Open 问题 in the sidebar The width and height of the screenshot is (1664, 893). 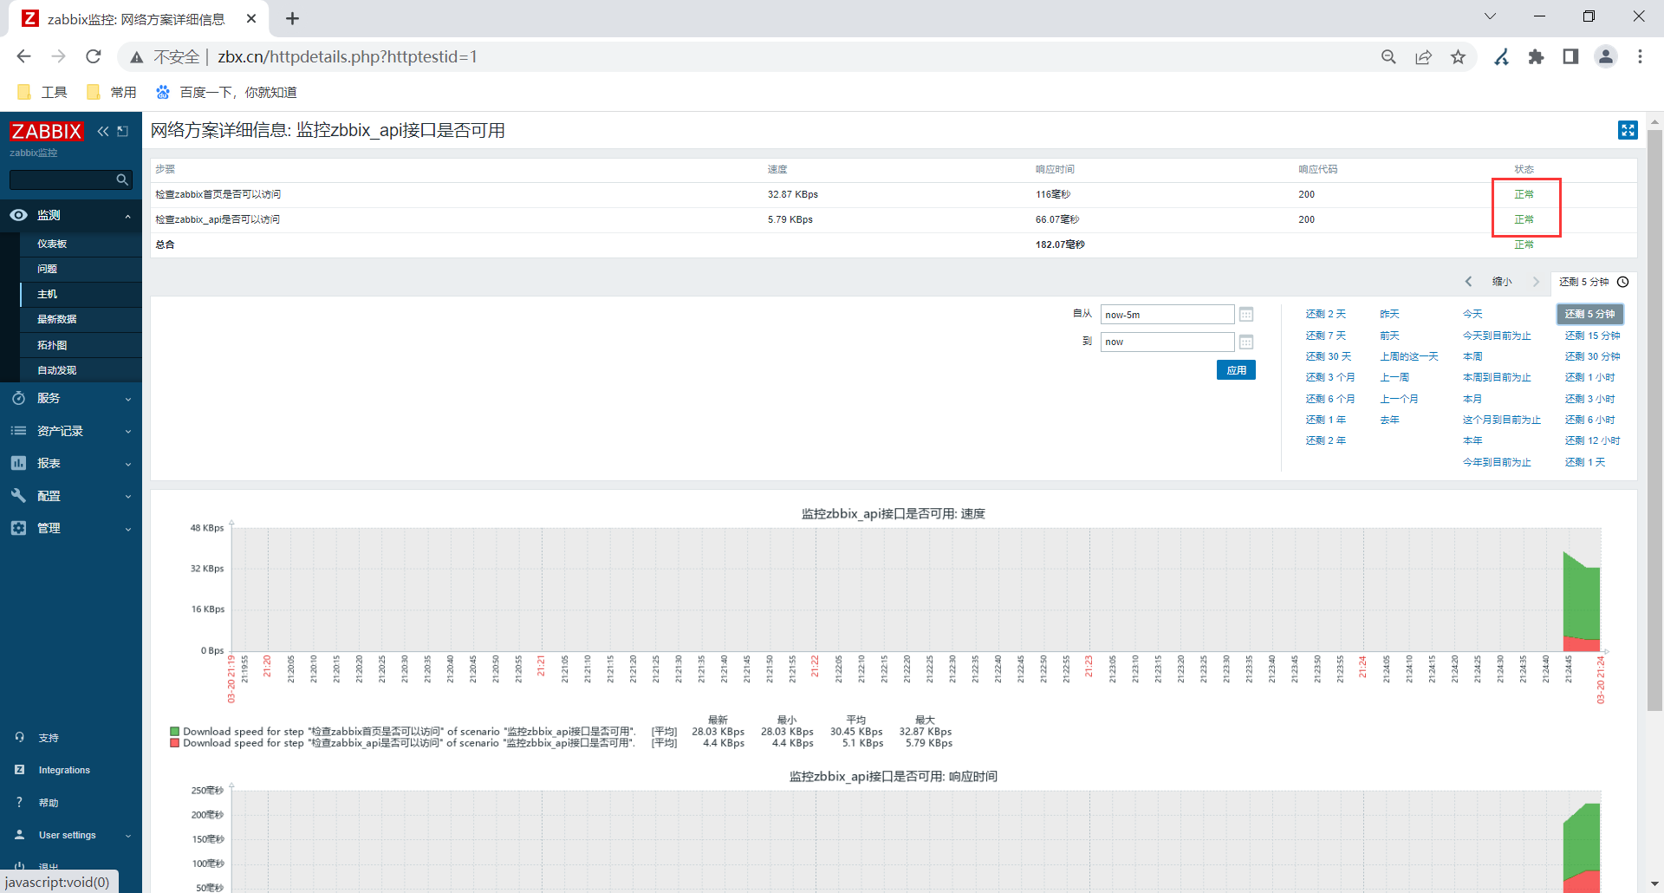pos(47,269)
